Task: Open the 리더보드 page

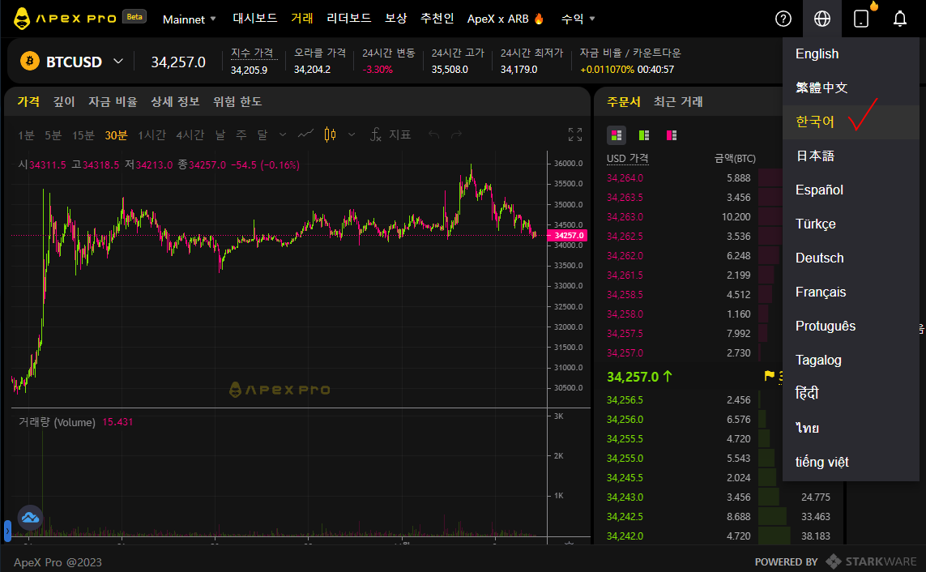Action: click(348, 19)
